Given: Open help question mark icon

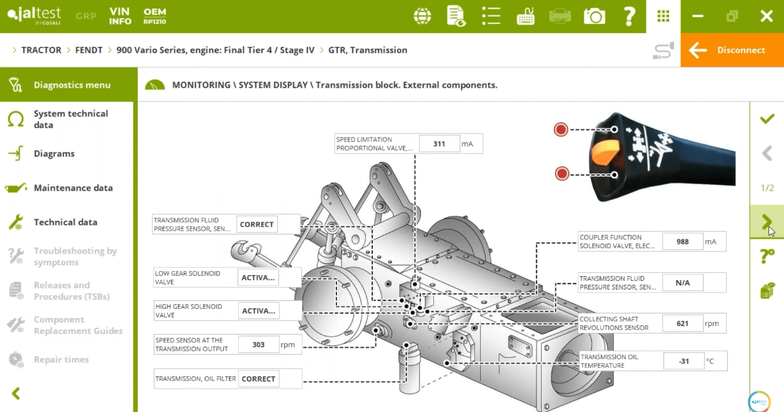Looking at the screenshot, I should (x=629, y=16).
